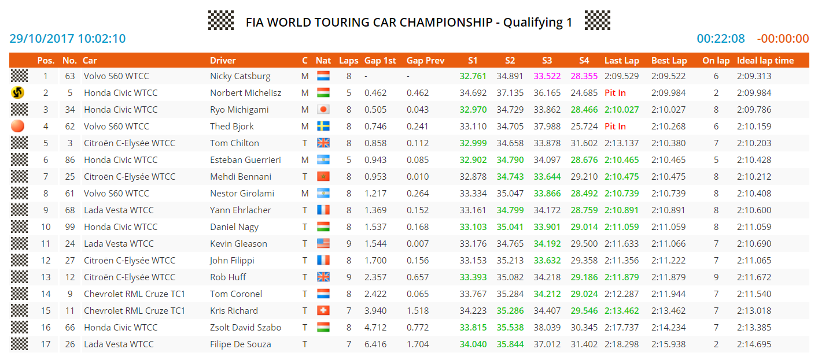Sort by the Driver column header
818x360 pixels.
coord(223,61)
